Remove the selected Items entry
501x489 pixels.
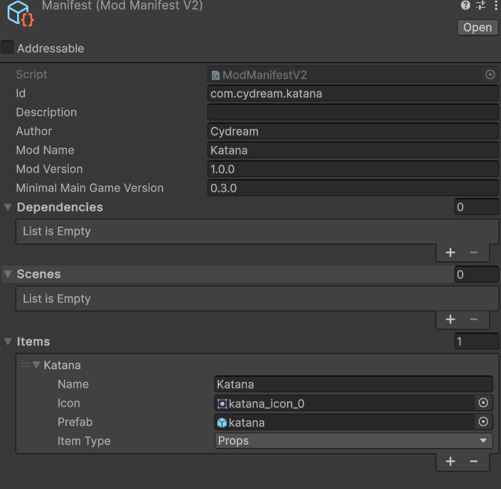[474, 461]
